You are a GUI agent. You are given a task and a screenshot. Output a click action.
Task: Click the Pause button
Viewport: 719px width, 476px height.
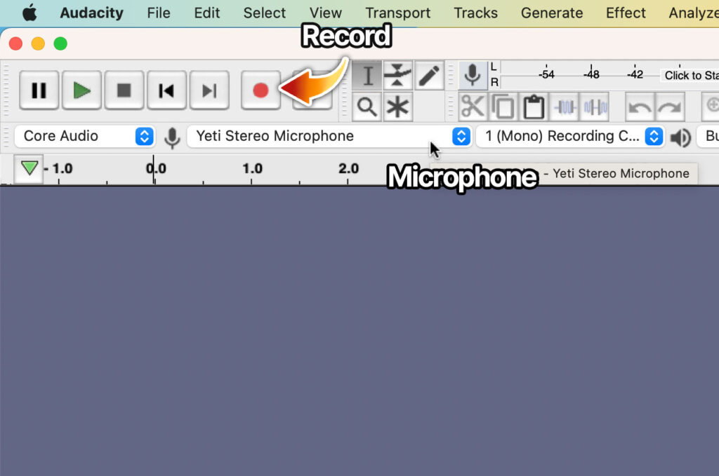[39, 90]
